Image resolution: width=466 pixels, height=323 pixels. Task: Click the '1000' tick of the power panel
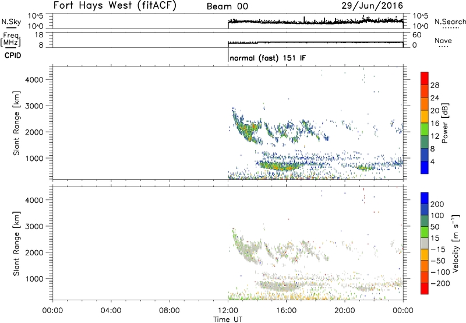(34, 158)
